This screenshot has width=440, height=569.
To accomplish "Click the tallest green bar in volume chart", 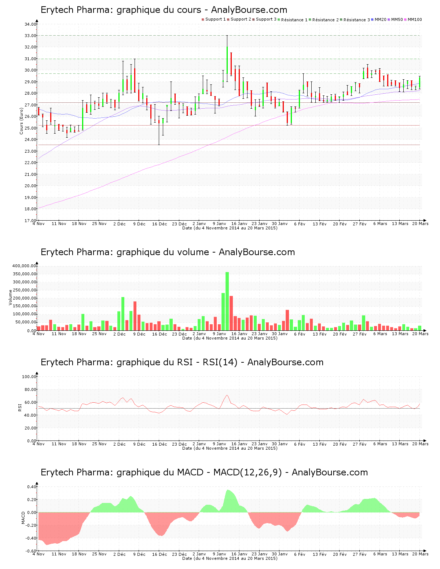I will coord(227,301).
